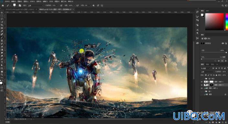
Task: Open the 滤镜 (Filter) menu
Action: [x=45, y=1]
